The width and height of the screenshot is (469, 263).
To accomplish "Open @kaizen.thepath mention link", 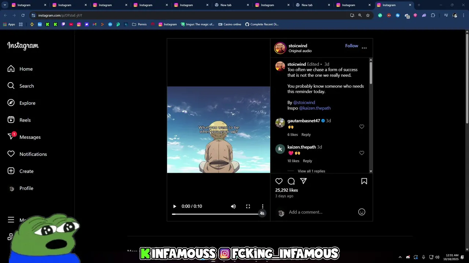I will [x=315, y=108].
